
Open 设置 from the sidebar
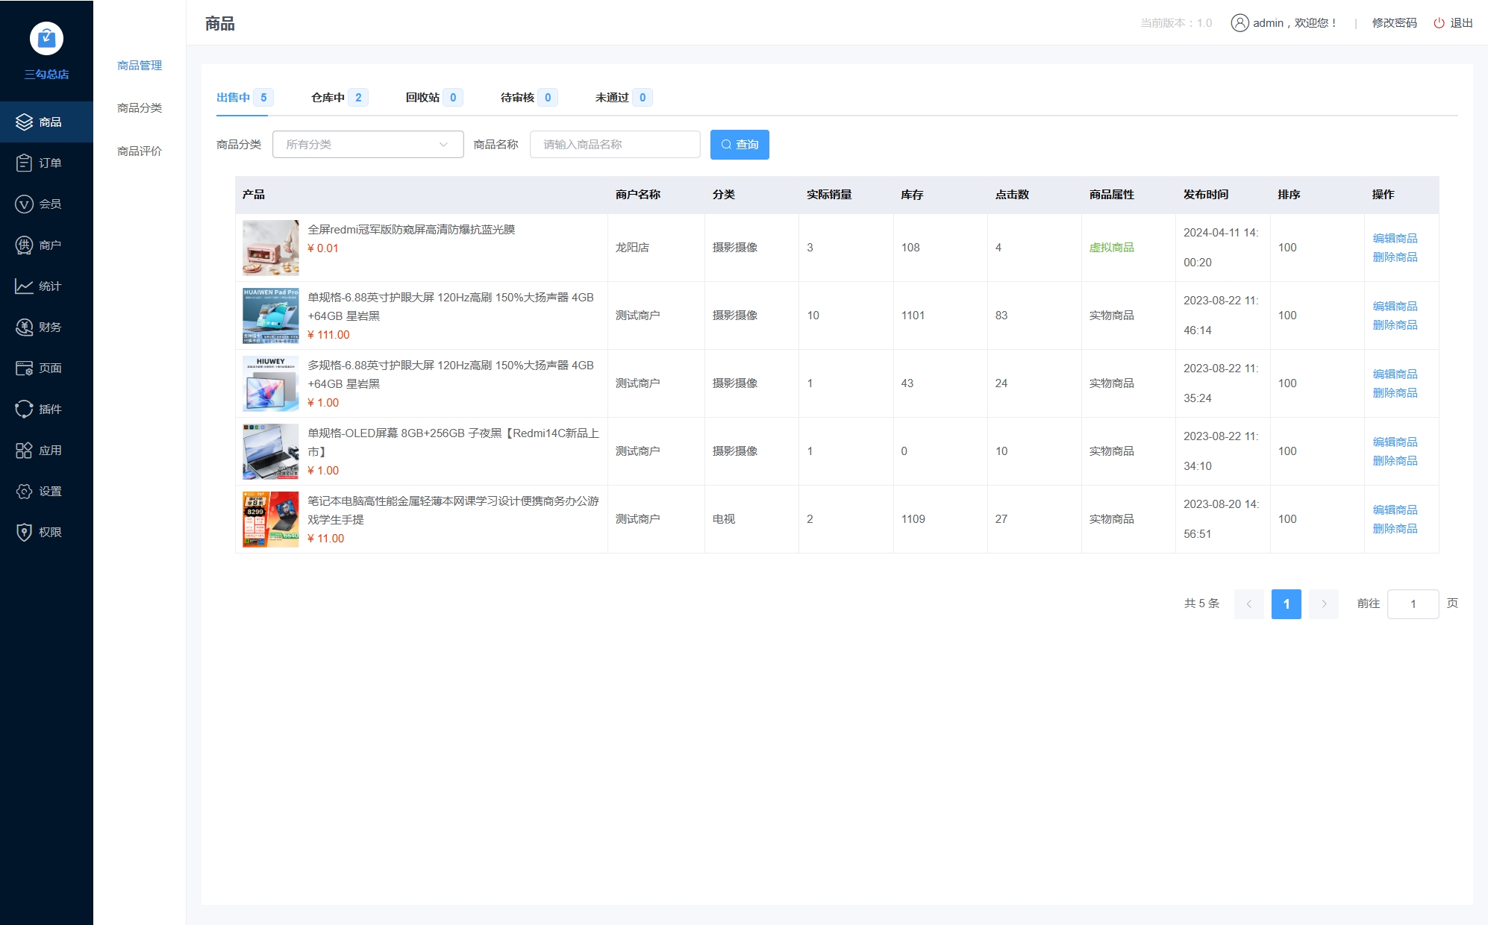(x=46, y=491)
